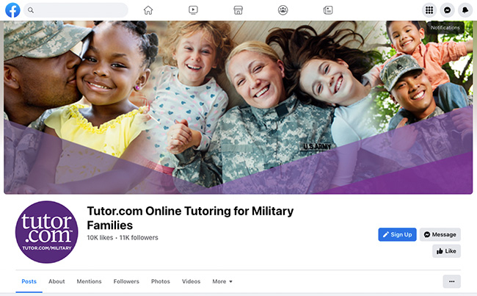
Task: Like the page with Like button
Action: point(447,251)
